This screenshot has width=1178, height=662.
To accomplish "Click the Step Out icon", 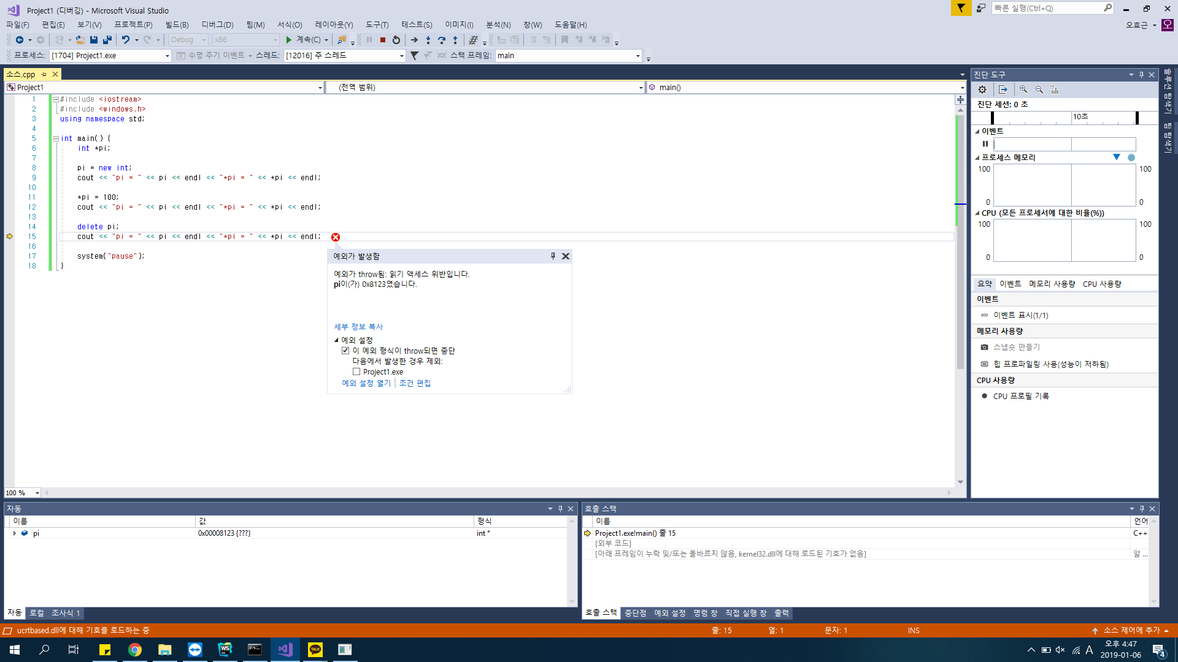I will click(455, 40).
